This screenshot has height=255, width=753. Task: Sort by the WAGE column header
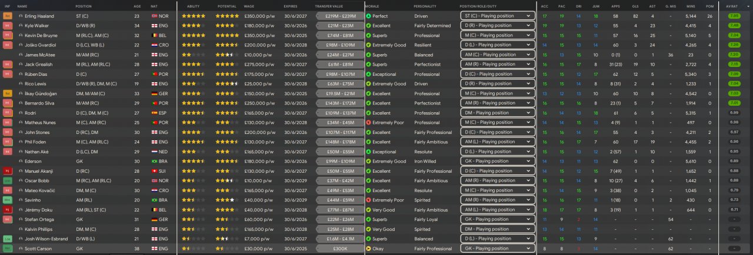pos(249,6)
